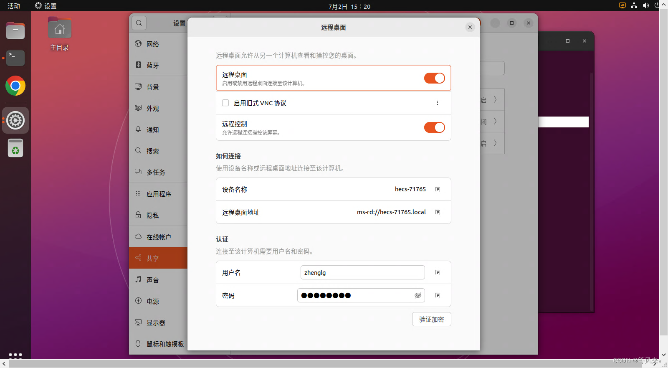Open 显示器 settings panel
The image size is (668, 368).
point(158,322)
